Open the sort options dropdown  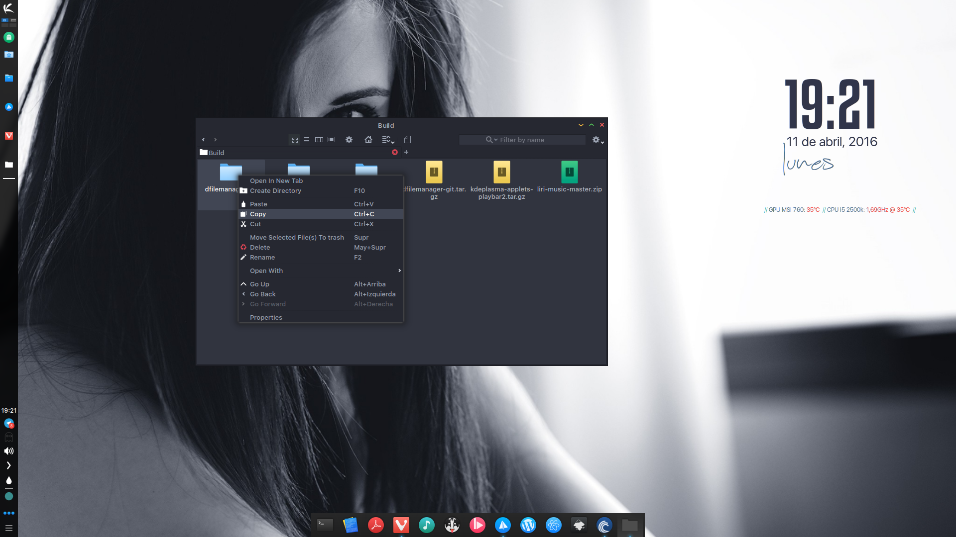pos(388,140)
